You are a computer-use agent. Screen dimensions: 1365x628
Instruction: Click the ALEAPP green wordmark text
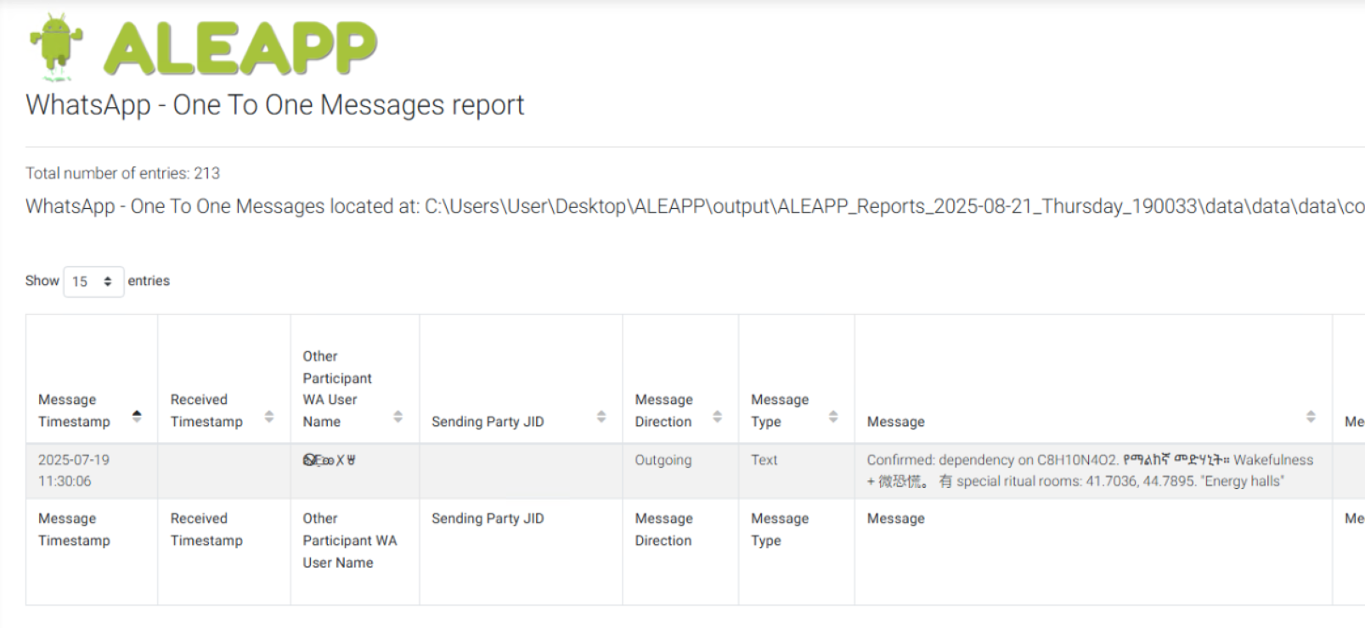pyautogui.click(x=240, y=48)
